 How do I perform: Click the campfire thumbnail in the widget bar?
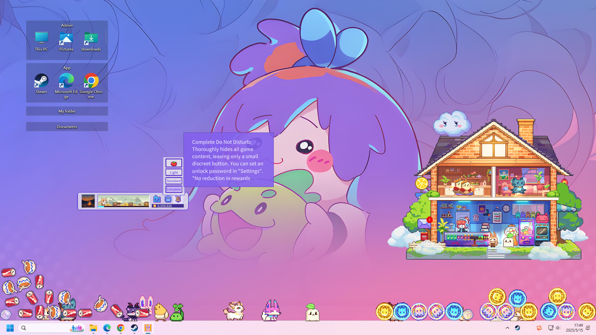[x=88, y=201]
